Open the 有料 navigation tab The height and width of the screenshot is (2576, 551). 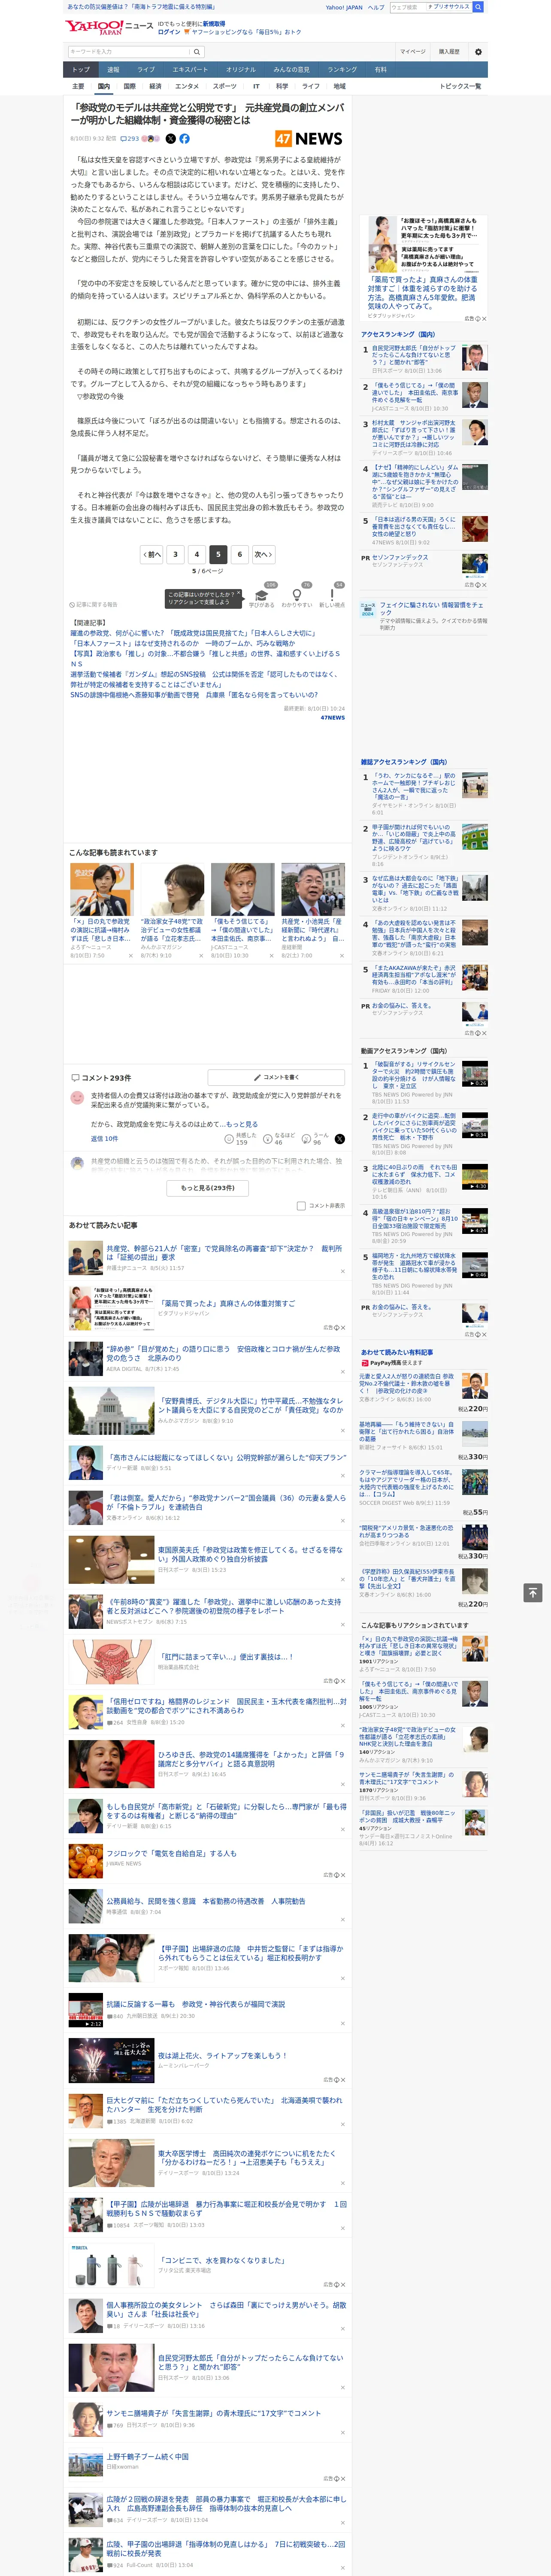(x=380, y=70)
